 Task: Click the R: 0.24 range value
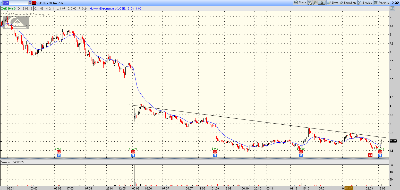[83, 8]
